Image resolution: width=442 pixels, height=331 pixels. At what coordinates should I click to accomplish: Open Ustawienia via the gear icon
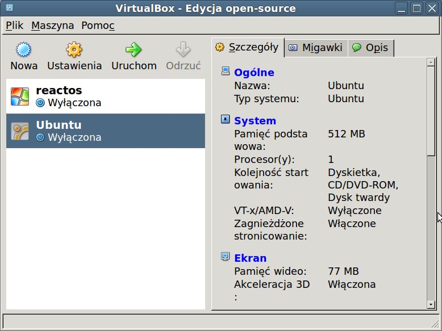point(74,49)
